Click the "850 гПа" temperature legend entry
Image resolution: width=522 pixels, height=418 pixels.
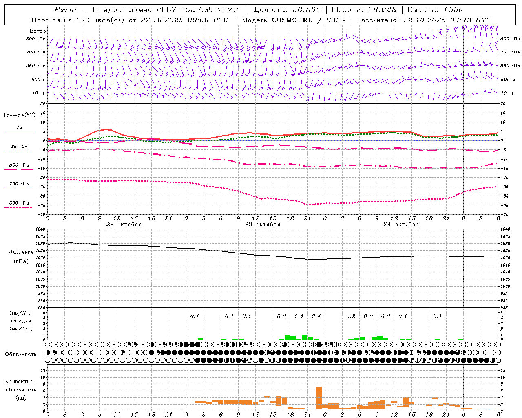19,165
